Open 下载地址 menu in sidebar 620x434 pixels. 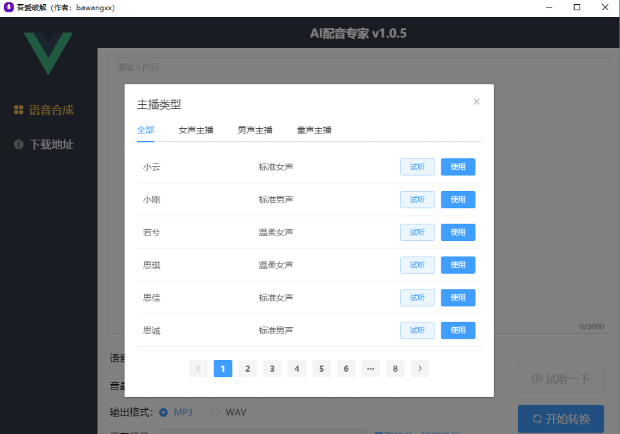(51, 144)
